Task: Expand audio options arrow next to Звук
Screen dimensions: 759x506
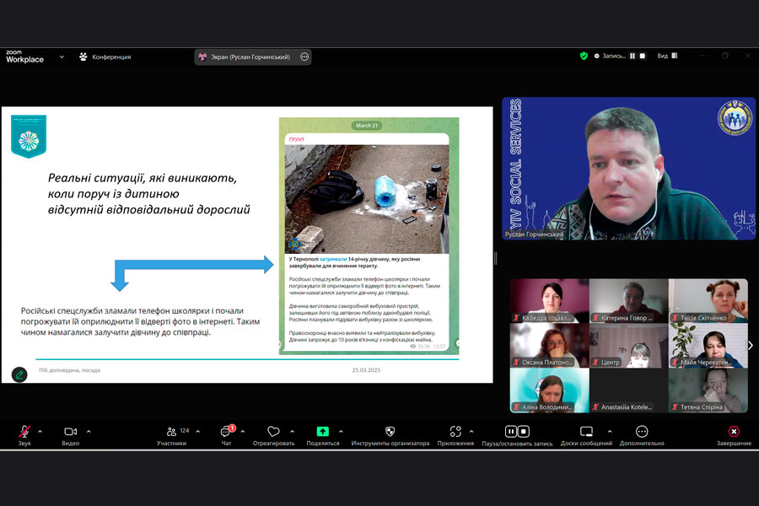Action: click(x=40, y=431)
